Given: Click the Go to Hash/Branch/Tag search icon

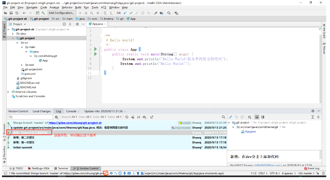Looking at the screenshot, I should [223, 117].
